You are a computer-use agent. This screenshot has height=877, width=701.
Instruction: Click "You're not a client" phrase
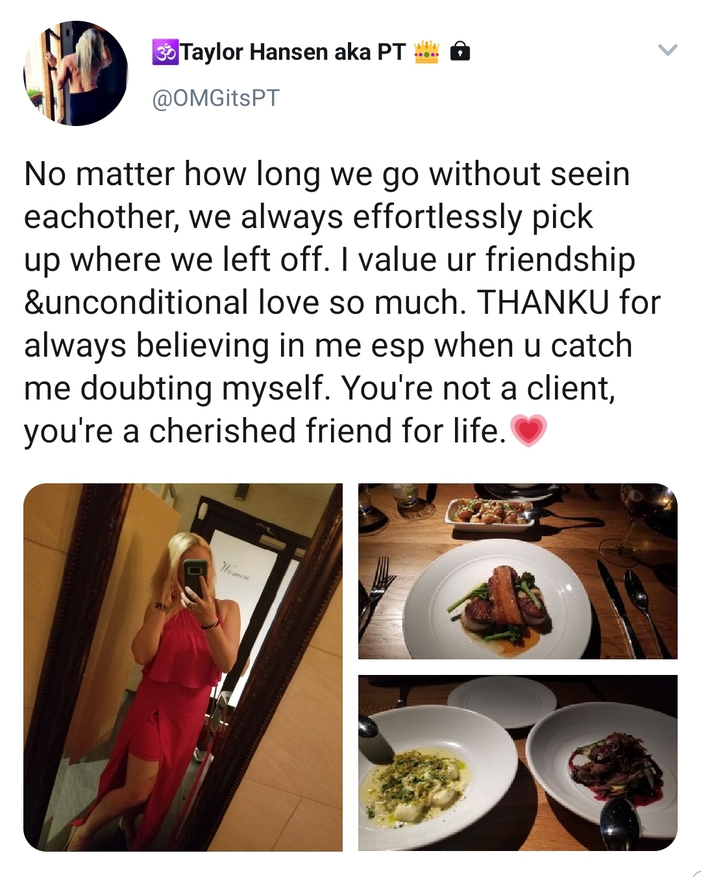478,388
